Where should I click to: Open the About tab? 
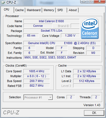tap(73, 10)
